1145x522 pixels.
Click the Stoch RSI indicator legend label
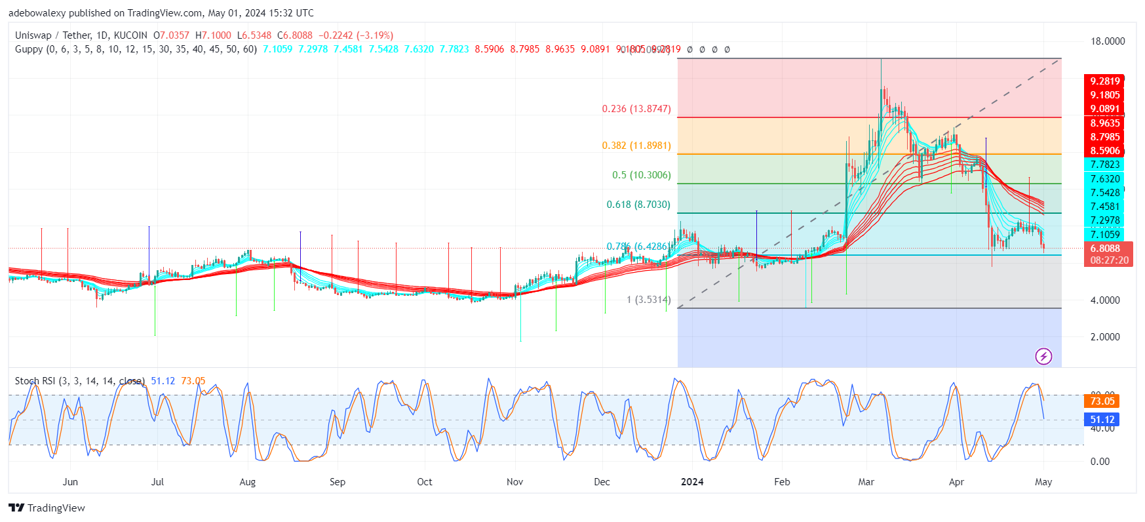tap(79, 381)
